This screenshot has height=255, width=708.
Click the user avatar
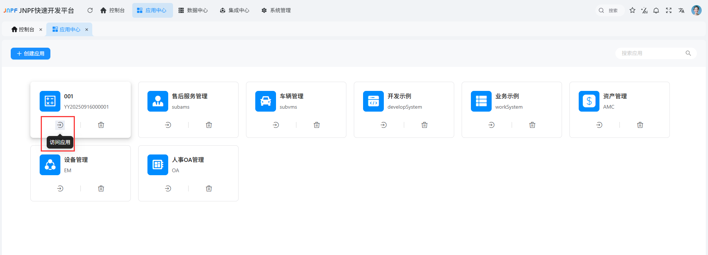(x=696, y=10)
